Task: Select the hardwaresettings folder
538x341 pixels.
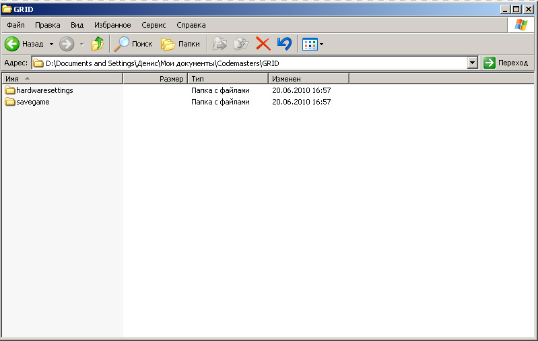Action: point(44,90)
